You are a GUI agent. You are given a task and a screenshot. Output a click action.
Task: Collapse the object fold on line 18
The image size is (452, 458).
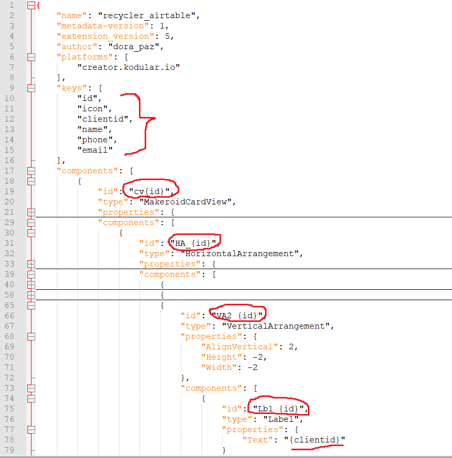click(x=31, y=181)
